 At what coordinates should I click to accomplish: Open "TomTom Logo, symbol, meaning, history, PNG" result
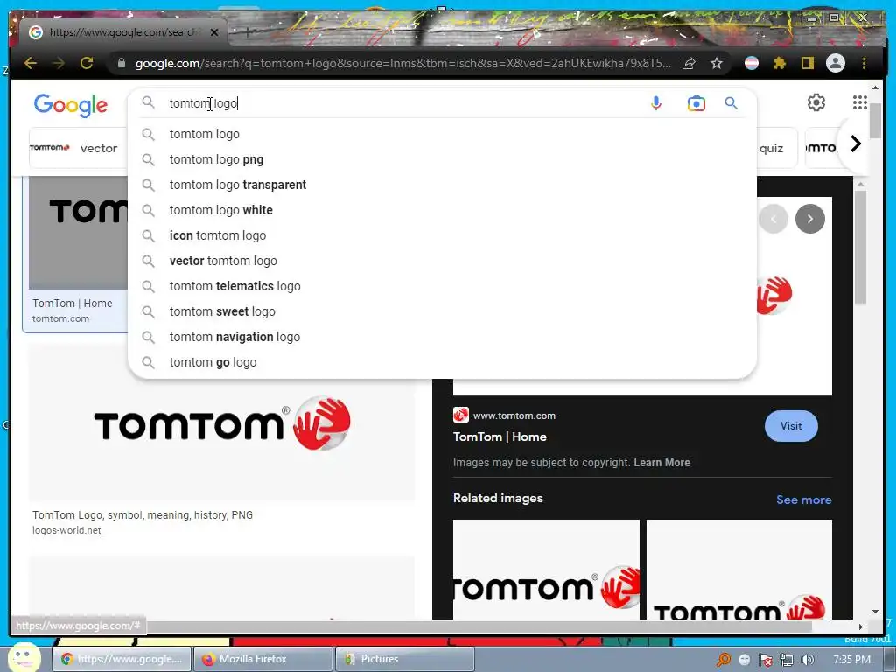(143, 514)
